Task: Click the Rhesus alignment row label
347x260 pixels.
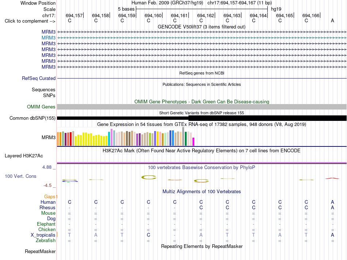Action: tap(47, 207)
